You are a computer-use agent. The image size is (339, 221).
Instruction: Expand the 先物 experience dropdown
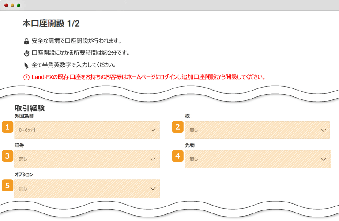tap(257, 159)
